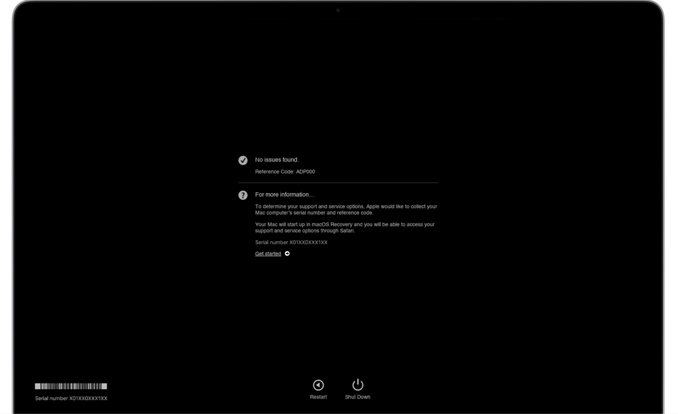Click the paragraph mentioning macOS Recovery
Viewport: 678px width, 414px height.
point(344,228)
